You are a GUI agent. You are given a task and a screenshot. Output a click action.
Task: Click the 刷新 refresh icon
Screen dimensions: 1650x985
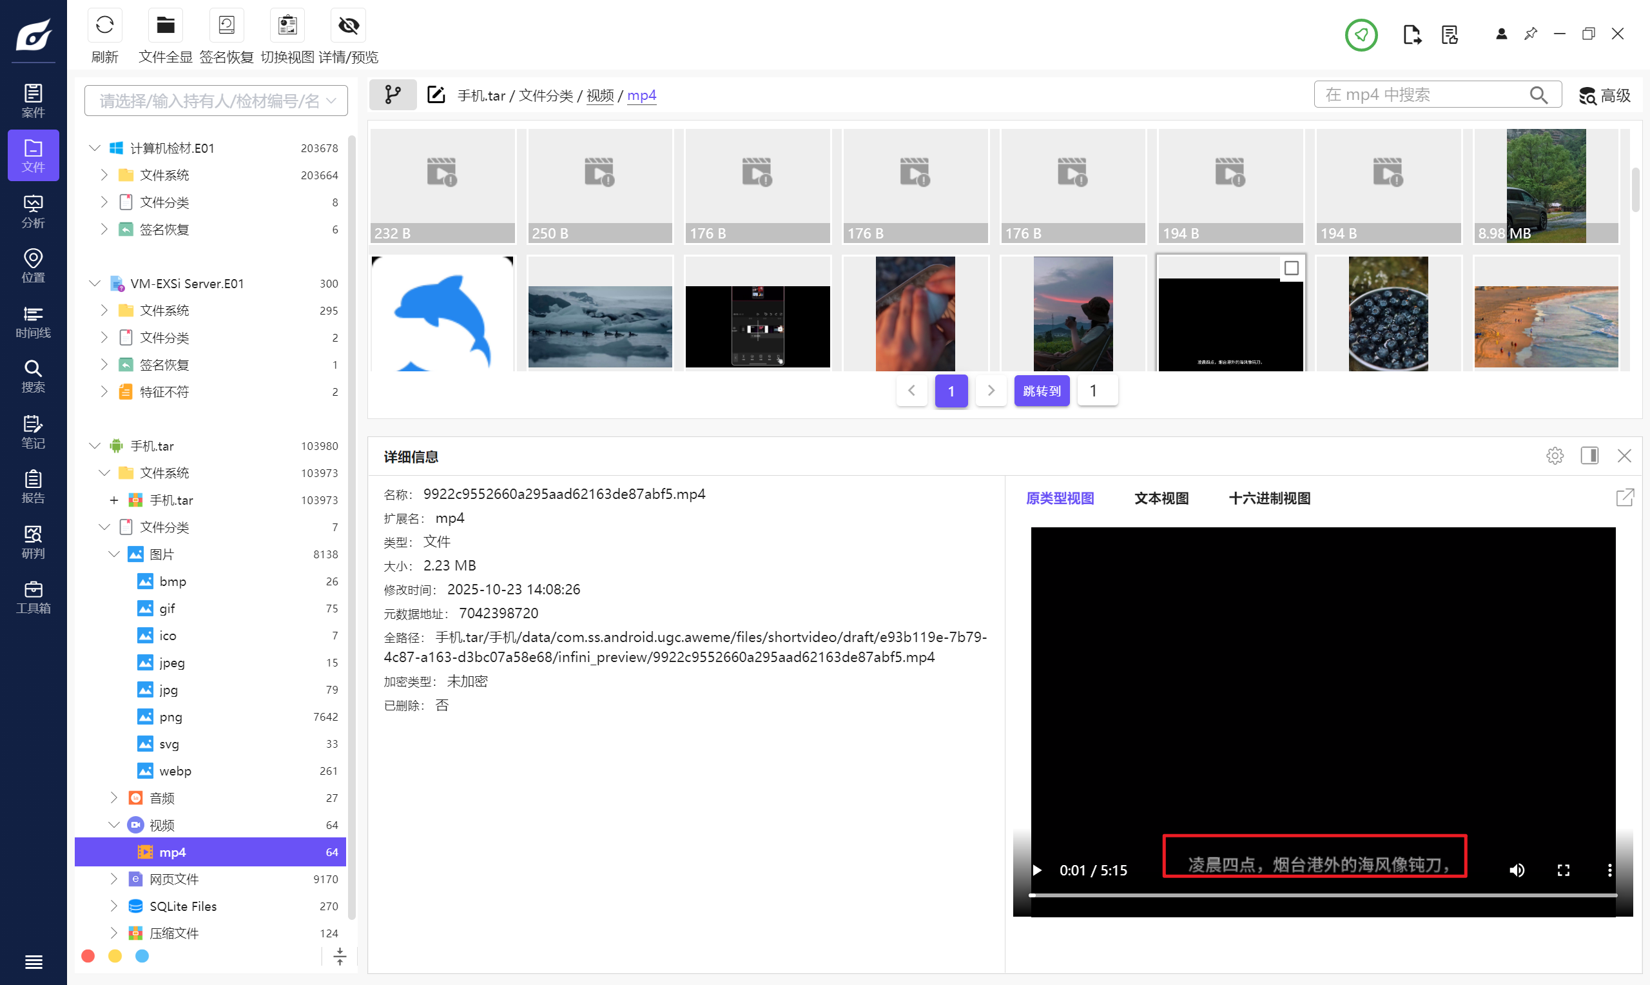104,26
